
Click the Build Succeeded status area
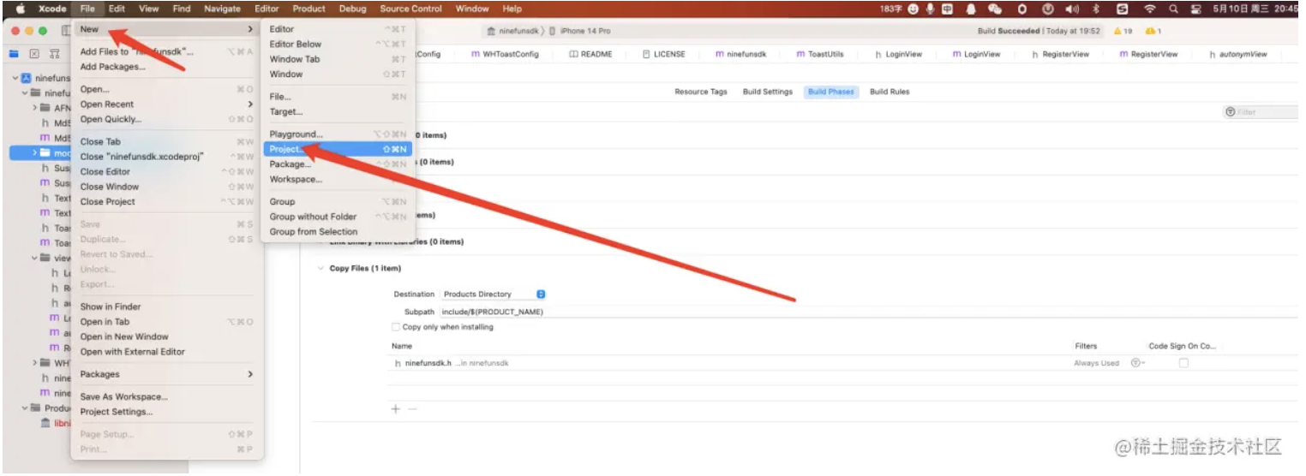pyautogui.click(x=1038, y=31)
